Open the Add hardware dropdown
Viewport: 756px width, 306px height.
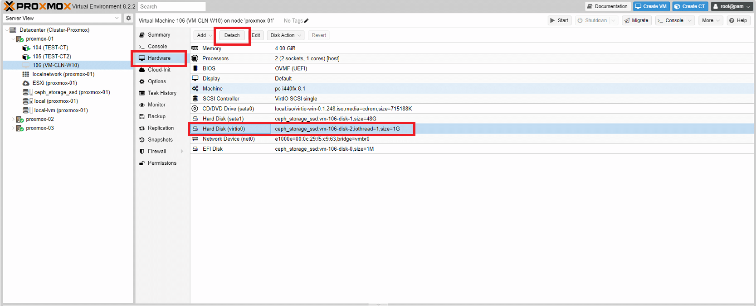coord(204,35)
